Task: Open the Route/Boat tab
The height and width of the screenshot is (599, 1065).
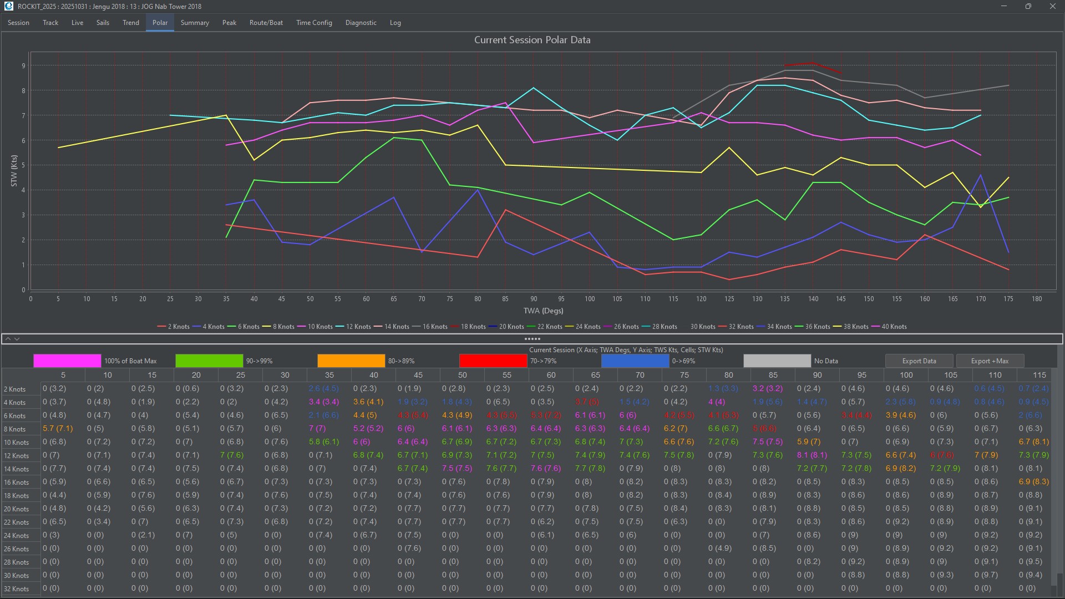Action: (266, 23)
